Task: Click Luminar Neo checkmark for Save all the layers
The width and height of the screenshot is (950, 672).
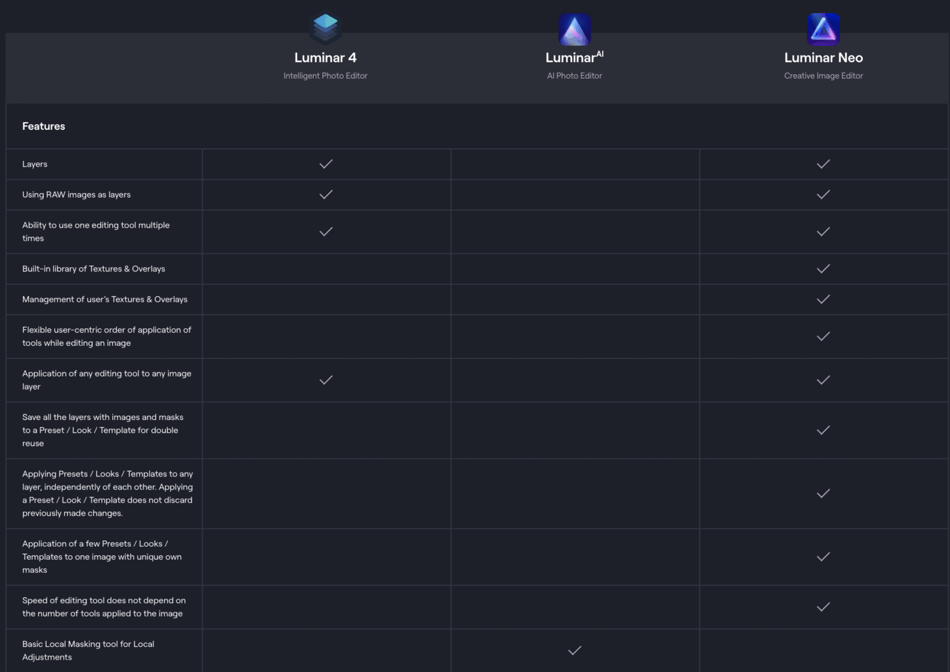Action: pos(823,430)
